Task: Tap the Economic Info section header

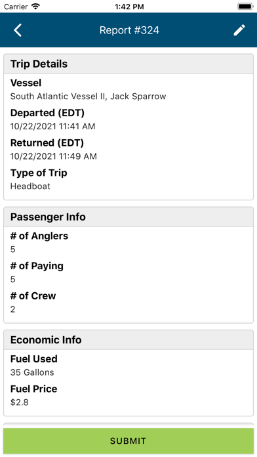Action: 128,340
